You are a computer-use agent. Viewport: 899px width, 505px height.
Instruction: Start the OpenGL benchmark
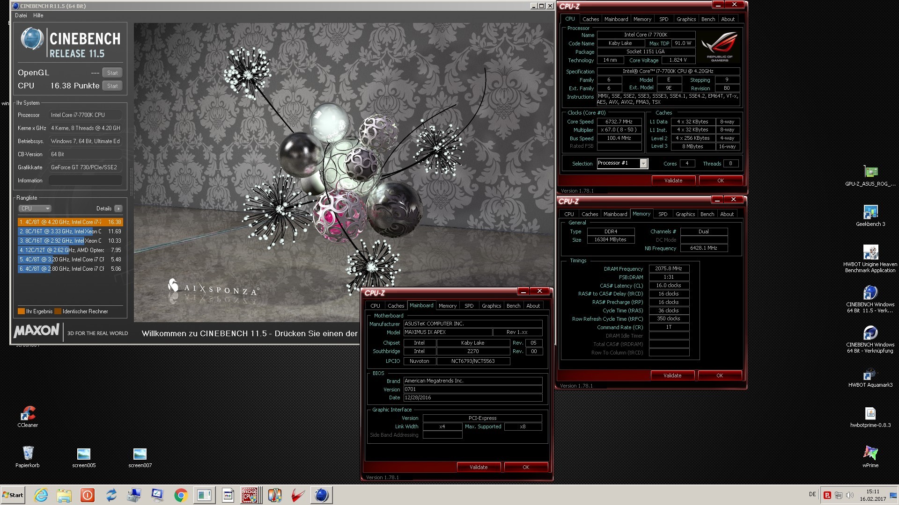pos(112,73)
